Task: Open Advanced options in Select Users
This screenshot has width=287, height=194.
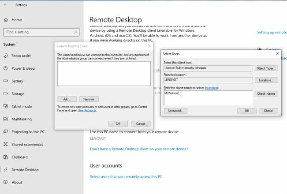Action: [175, 111]
